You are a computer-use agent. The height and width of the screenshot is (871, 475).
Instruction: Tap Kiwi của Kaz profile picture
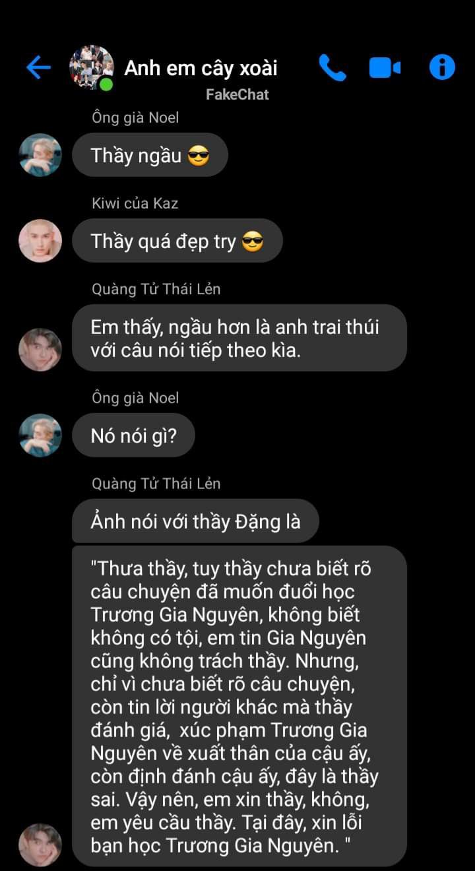[x=40, y=241]
